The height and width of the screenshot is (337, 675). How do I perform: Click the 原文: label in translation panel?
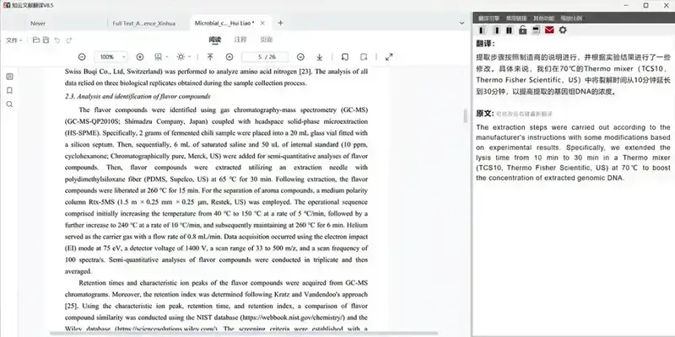pyautogui.click(x=484, y=114)
